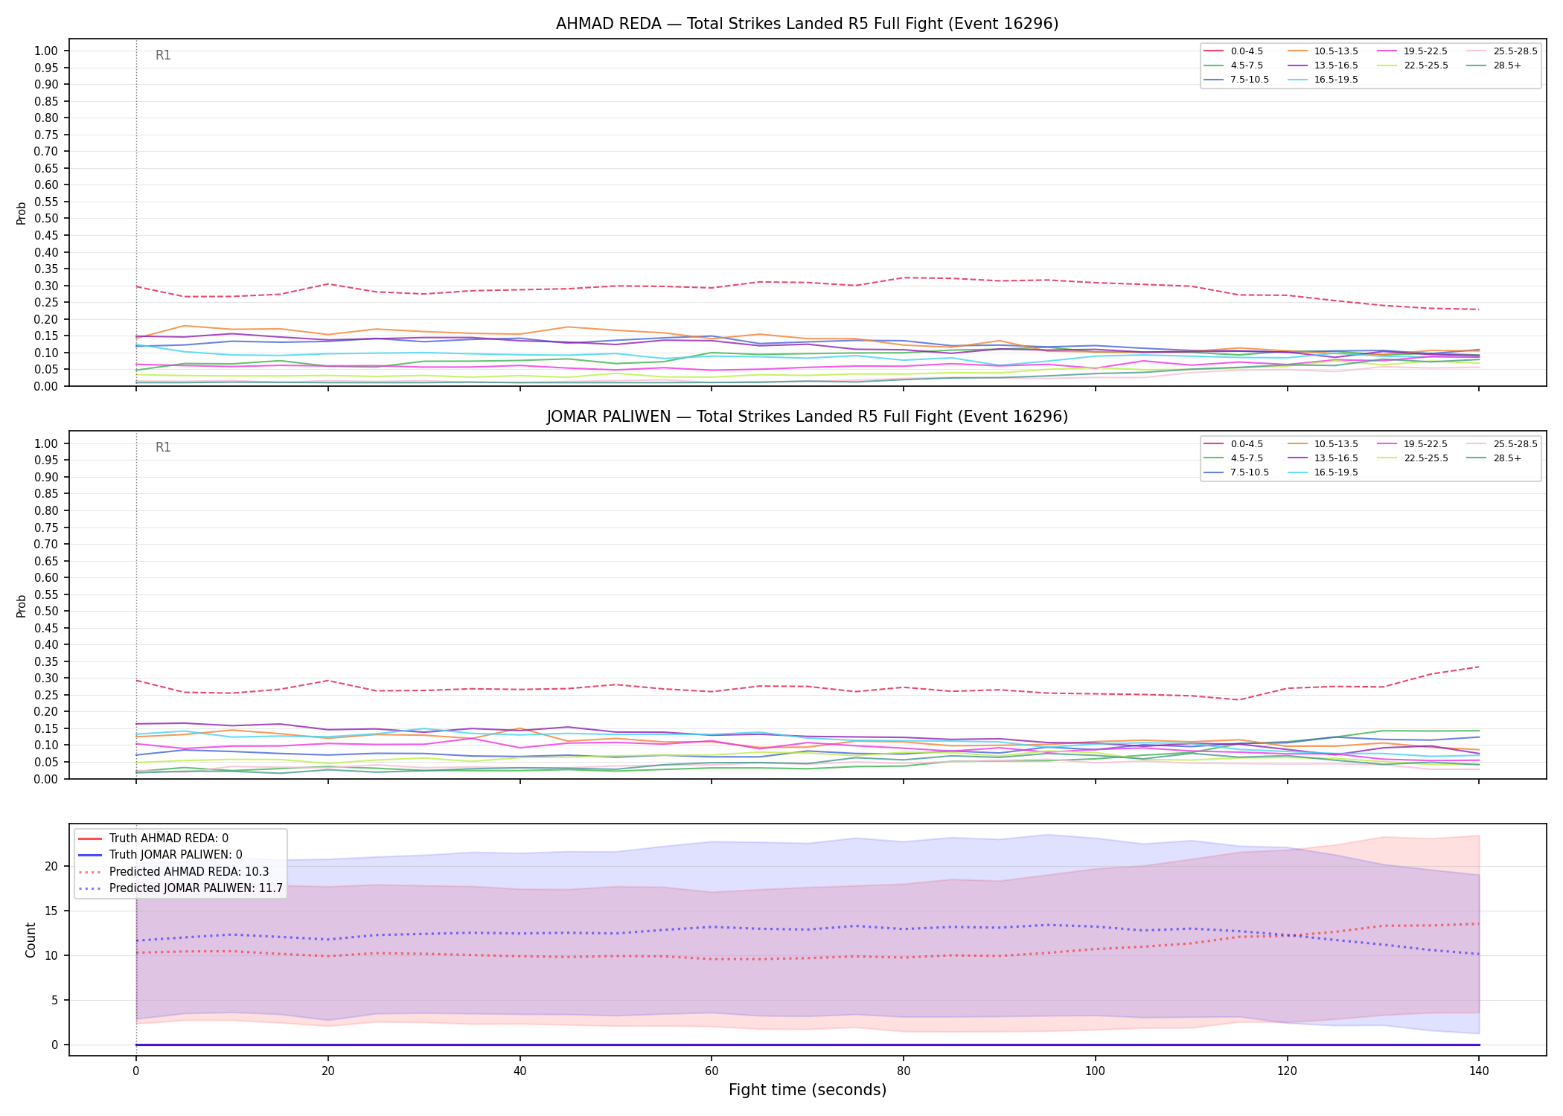Select 7.5-10.5 legend entry in JOMAR PALIWEN chart
This screenshot has height=1116, width=1563.
coord(1236,472)
